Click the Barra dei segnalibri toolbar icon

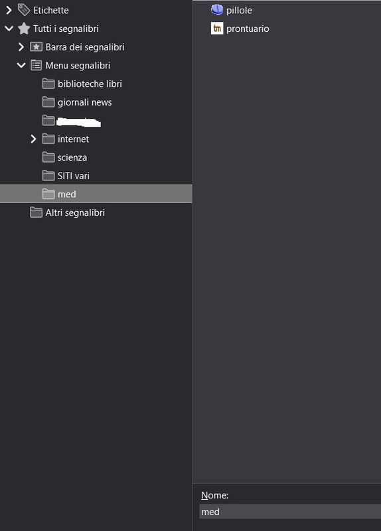[x=37, y=46]
